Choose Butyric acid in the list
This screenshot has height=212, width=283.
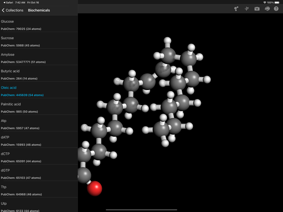[x=39, y=74]
